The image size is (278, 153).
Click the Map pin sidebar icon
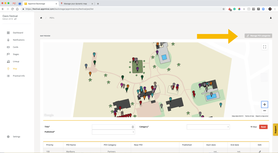pos(8,69)
